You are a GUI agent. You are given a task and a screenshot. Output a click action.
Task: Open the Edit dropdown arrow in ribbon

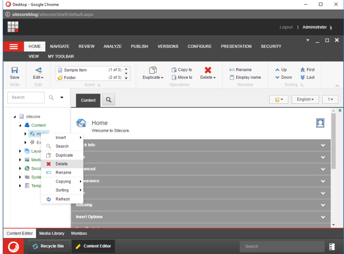42,78
